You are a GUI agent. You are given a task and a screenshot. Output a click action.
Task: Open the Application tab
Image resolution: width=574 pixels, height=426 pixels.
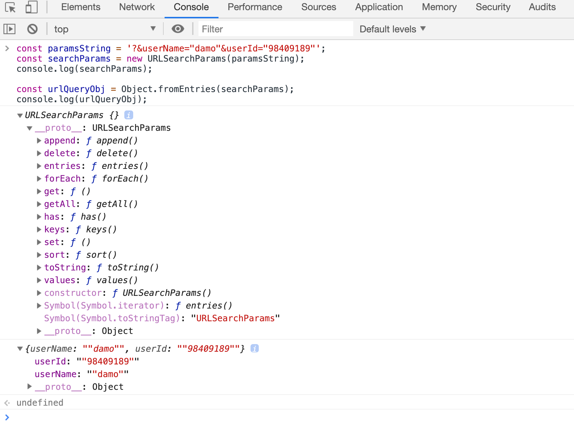click(x=379, y=7)
